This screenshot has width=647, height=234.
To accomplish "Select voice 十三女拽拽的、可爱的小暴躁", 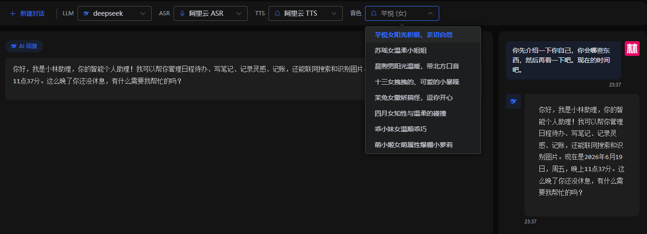I will pos(423,82).
